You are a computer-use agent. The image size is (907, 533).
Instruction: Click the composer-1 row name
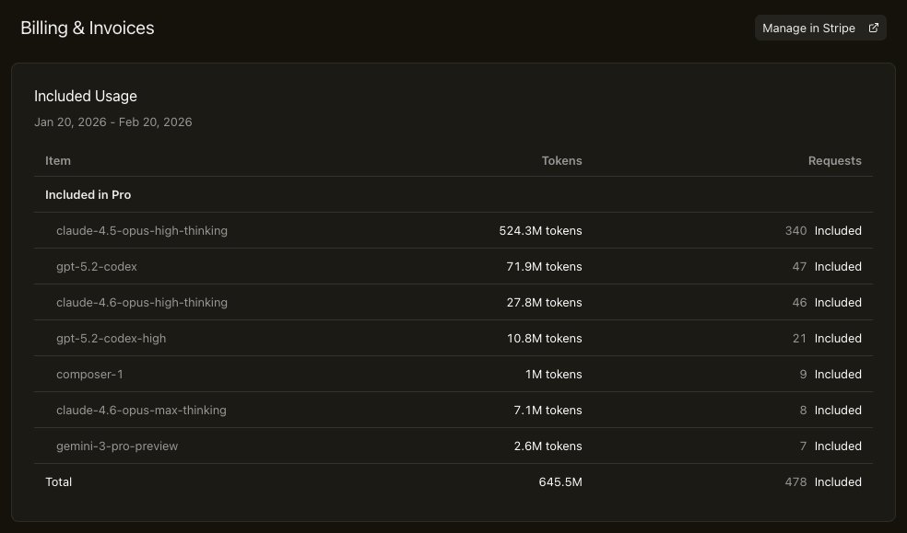click(x=89, y=374)
